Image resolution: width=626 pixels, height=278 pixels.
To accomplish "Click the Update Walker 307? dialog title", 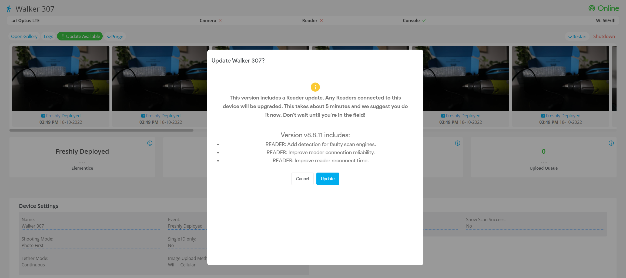I will coord(238,61).
